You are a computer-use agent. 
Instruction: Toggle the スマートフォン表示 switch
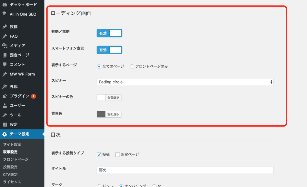click(109, 50)
